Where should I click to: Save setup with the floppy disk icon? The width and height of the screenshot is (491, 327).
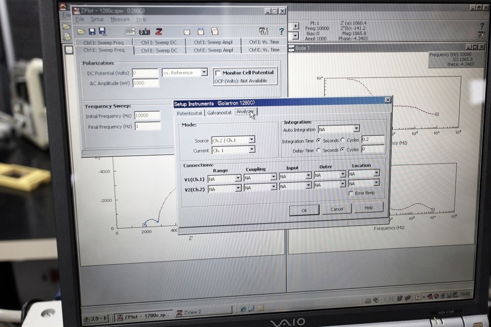click(x=92, y=31)
